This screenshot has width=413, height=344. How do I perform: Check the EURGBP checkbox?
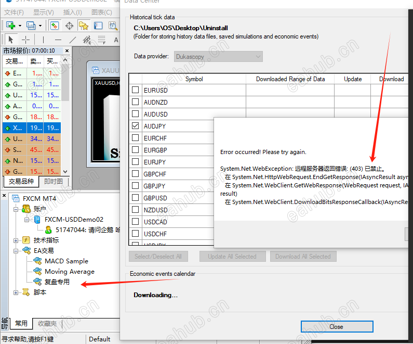[136, 149]
